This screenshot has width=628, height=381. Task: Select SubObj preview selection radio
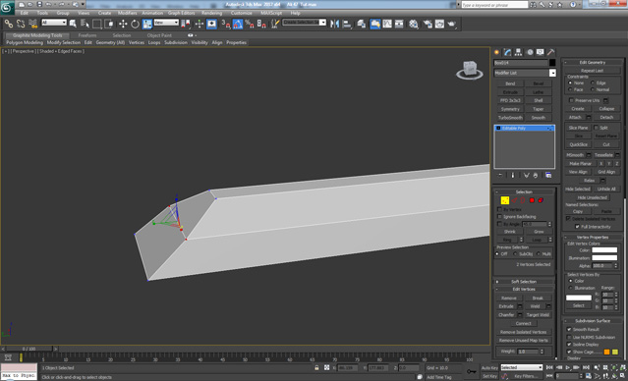point(515,254)
